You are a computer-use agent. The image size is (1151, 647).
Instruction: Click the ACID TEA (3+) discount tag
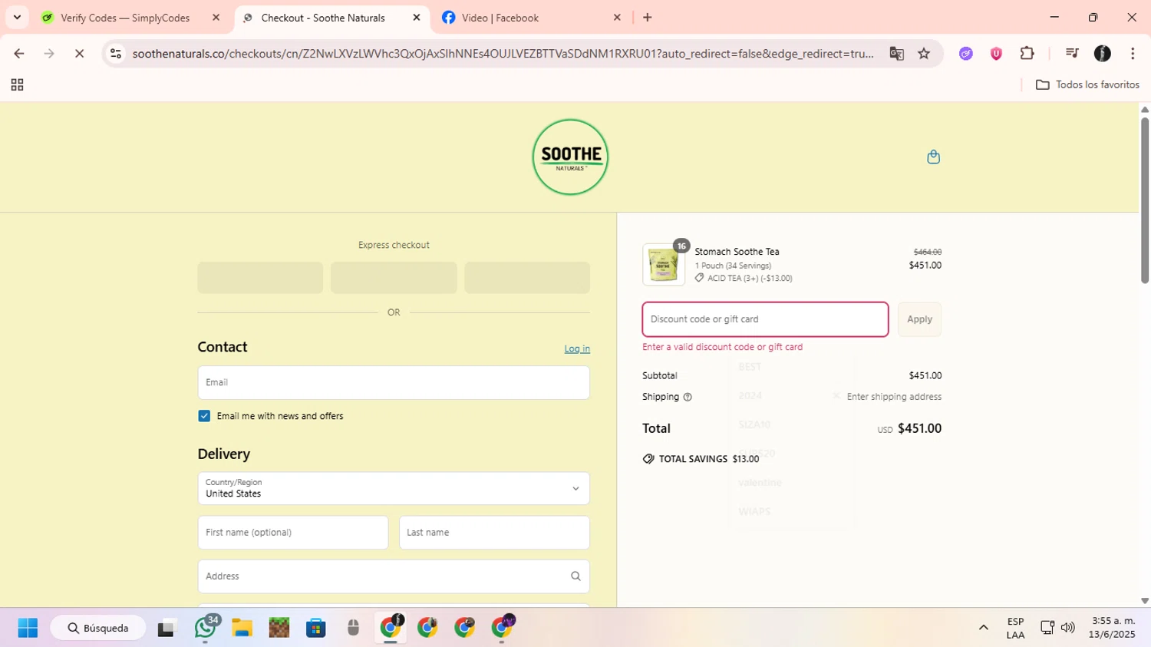pos(744,278)
